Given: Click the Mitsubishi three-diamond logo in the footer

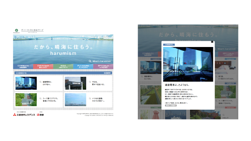Looking at the screenshot, I should click(x=15, y=115).
